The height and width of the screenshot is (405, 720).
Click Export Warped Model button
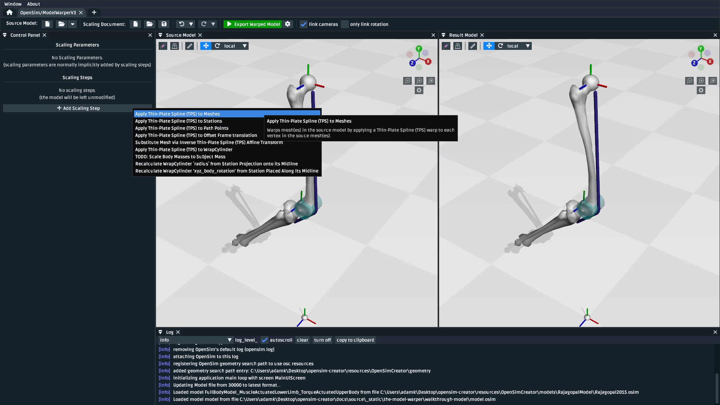click(x=253, y=24)
